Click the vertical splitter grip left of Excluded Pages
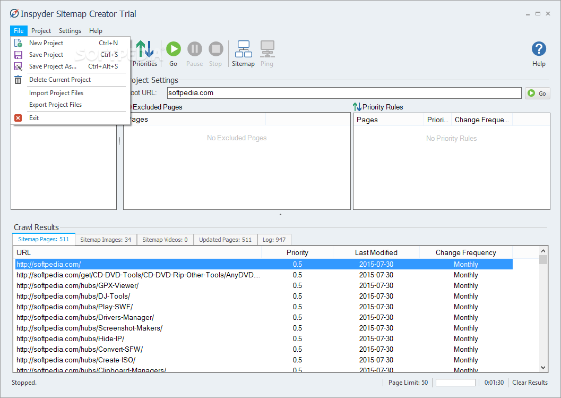The height and width of the screenshot is (398, 561). [x=119, y=141]
